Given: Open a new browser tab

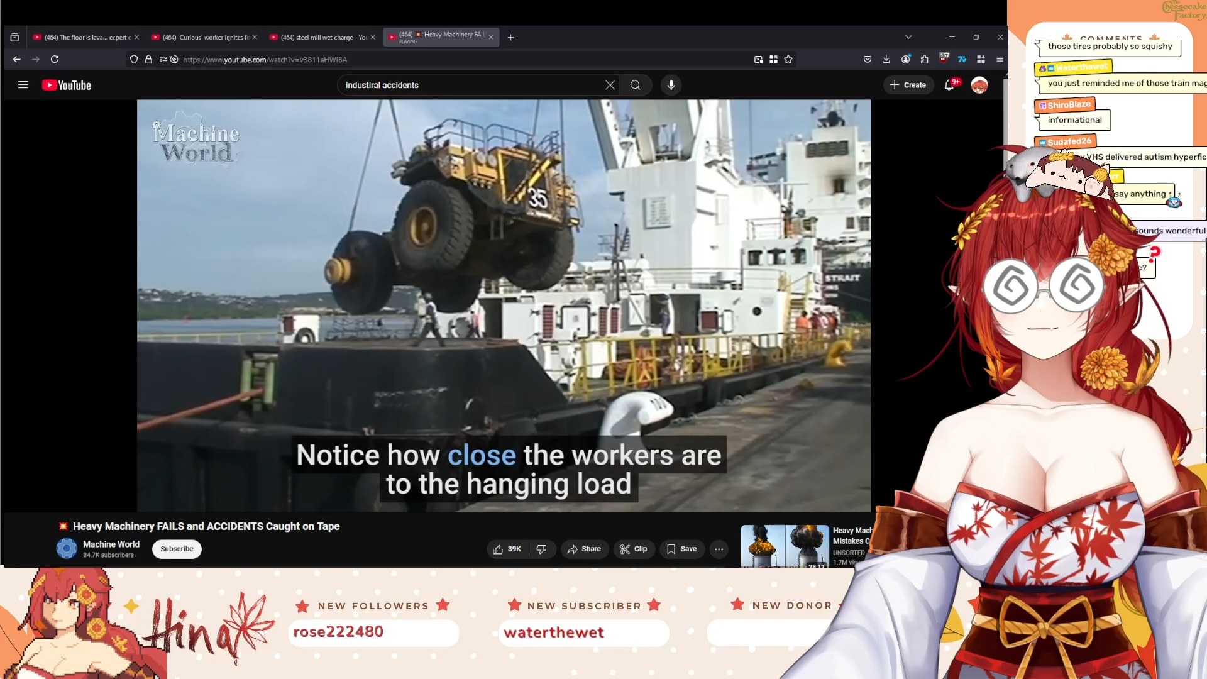Looking at the screenshot, I should (x=510, y=38).
